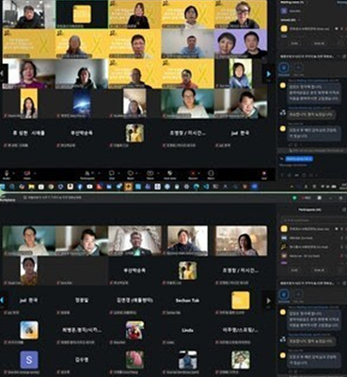The image size is (347, 377).
Task: Select the '정경일' participant tile
Action: tap(82, 301)
